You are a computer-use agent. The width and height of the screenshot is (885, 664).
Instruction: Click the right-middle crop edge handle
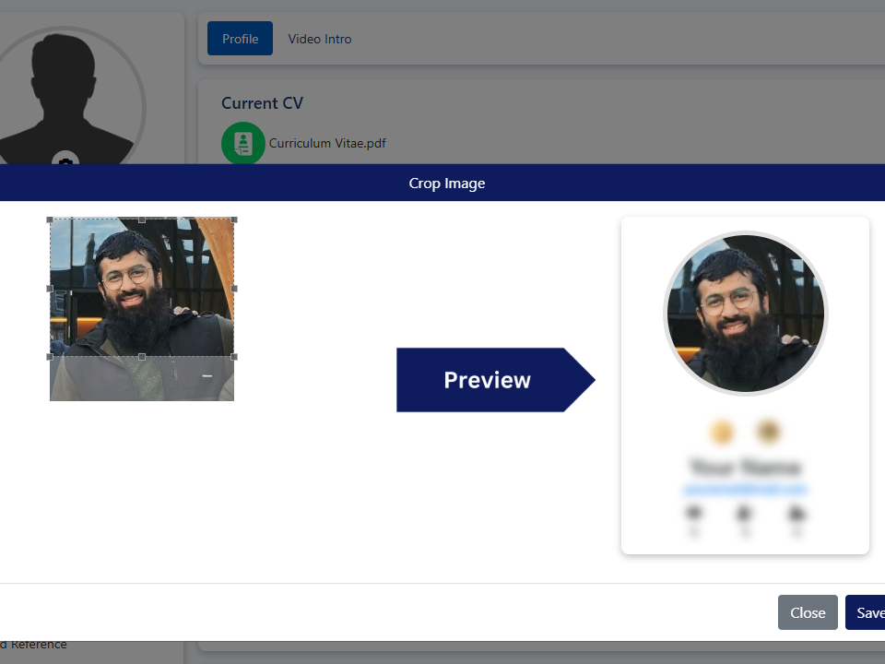234,289
